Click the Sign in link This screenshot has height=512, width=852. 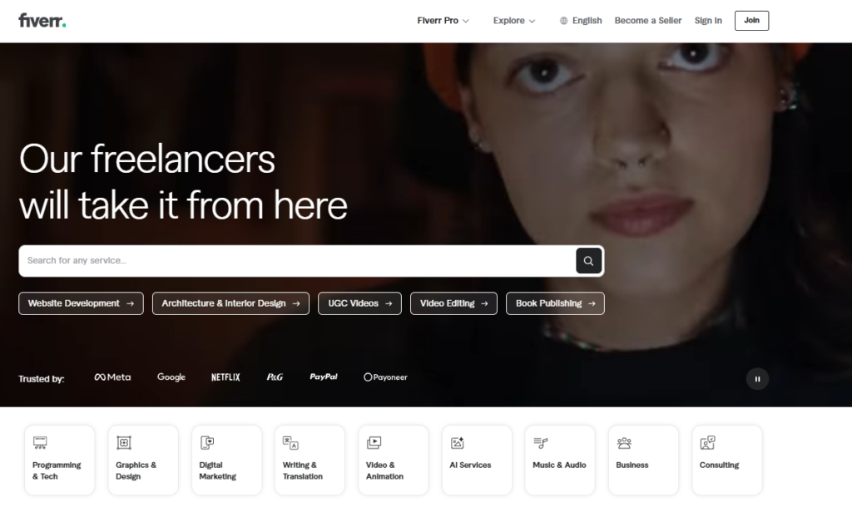(708, 21)
